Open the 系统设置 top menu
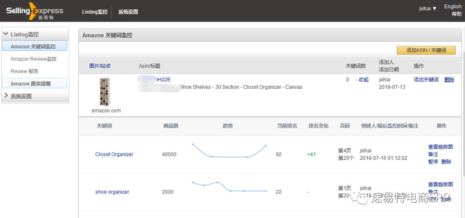 point(128,12)
